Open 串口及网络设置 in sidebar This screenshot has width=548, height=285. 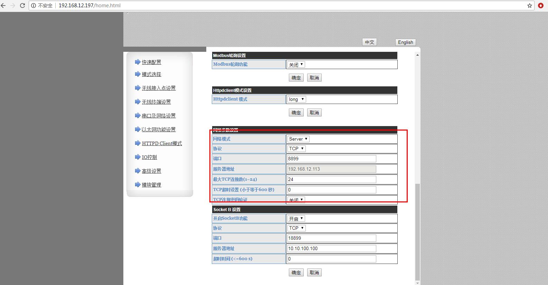coord(159,116)
